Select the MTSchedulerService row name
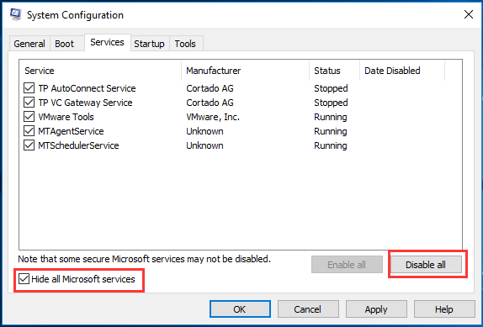 pyautogui.click(x=78, y=145)
